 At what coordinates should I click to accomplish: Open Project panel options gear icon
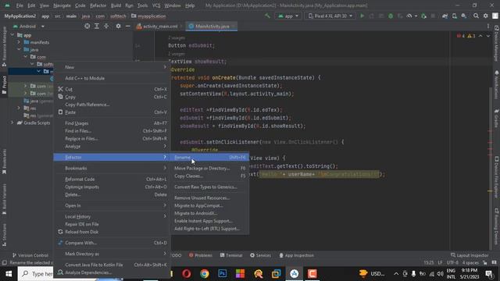[118, 26]
